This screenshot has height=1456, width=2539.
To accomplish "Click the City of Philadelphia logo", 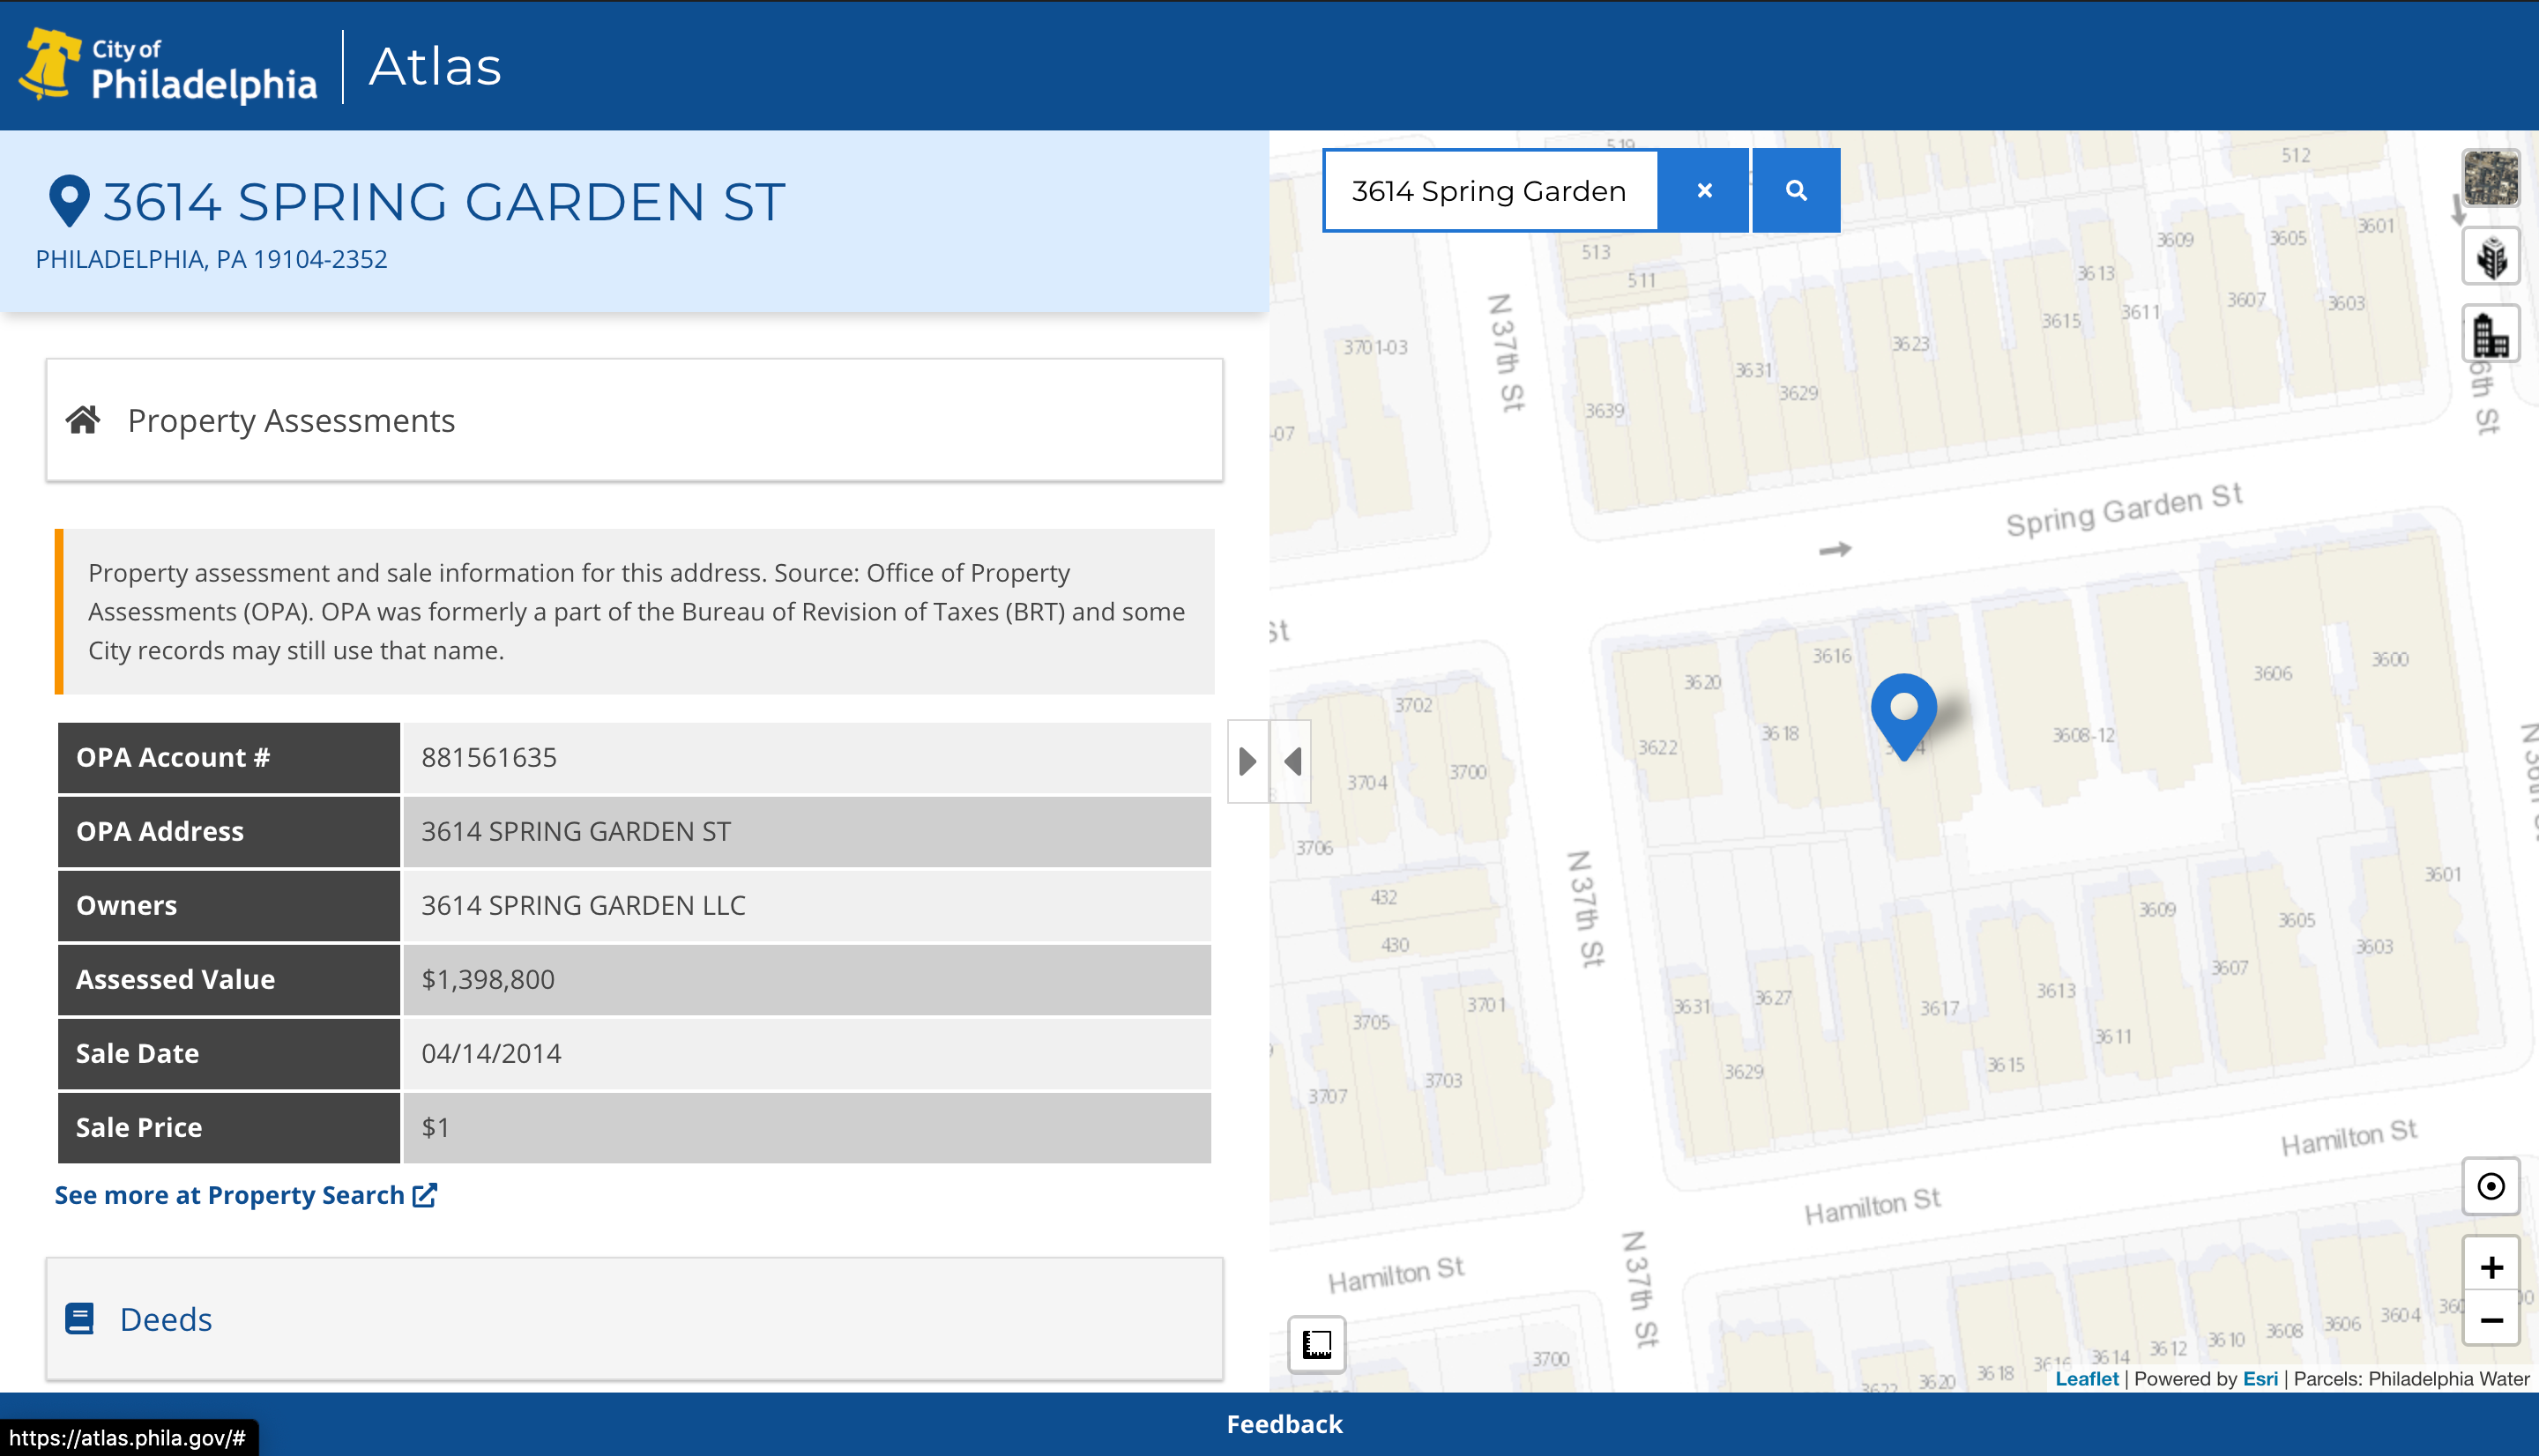I will 168,66.
